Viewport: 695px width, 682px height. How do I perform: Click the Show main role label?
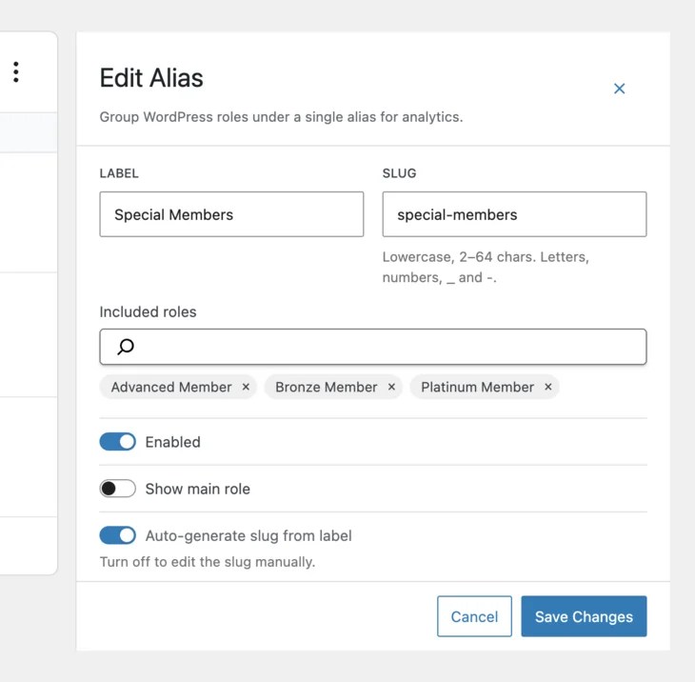[197, 489]
